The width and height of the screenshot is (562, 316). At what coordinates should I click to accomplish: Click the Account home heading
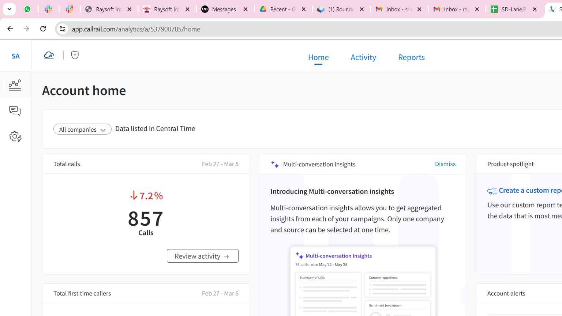pyautogui.click(x=84, y=90)
